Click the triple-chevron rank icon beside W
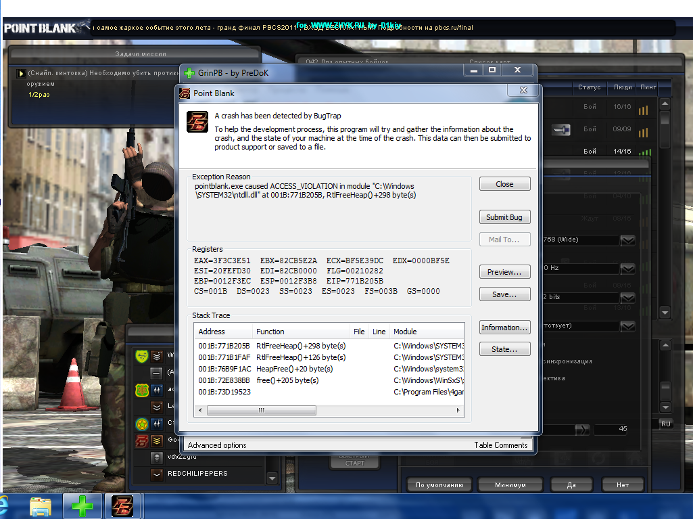The height and width of the screenshot is (519, 693). 156,356
